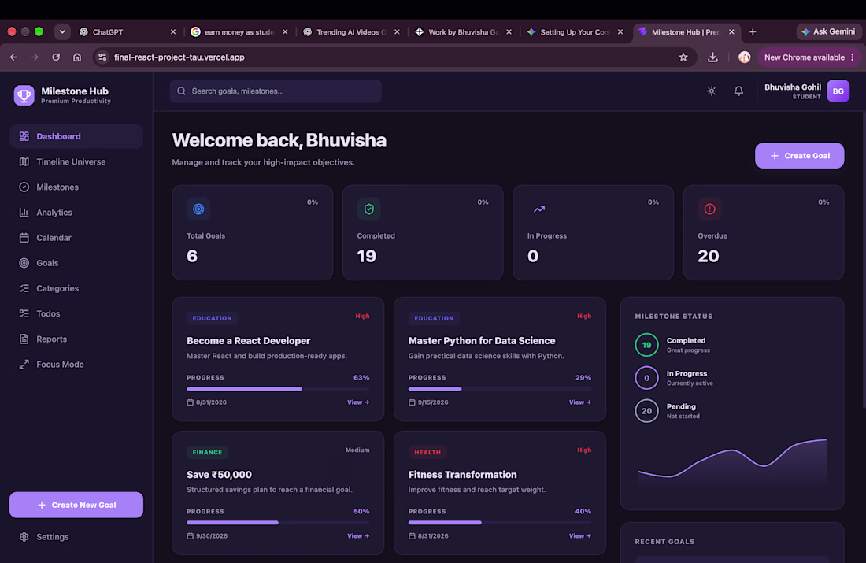Click the Calendar sidebar icon
Image resolution: width=866 pixels, height=563 pixels.
point(24,238)
